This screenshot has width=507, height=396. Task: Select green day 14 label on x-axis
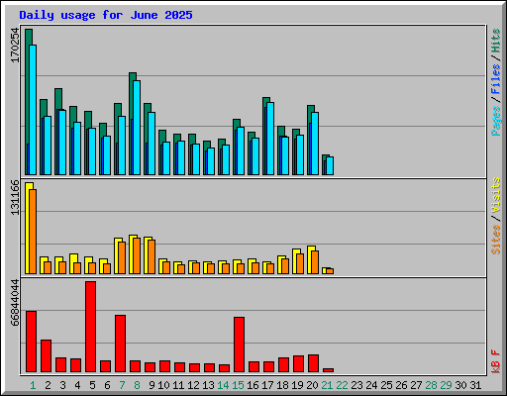[x=223, y=385]
